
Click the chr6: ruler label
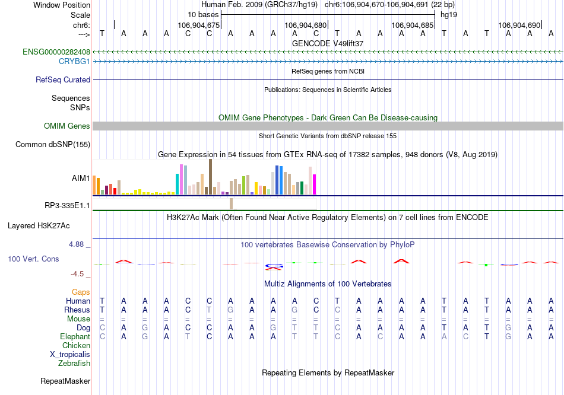click(81, 25)
